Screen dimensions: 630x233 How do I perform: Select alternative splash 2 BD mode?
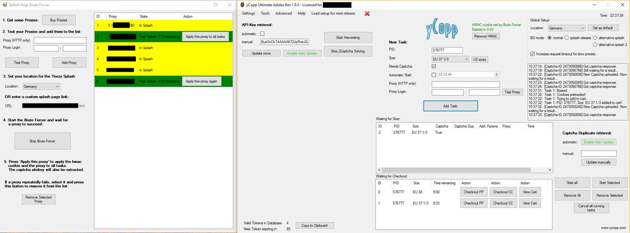click(595, 45)
